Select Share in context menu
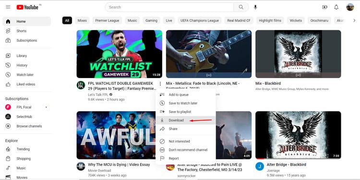The width and height of the screenshot is (360, 180). coord(185,129)
